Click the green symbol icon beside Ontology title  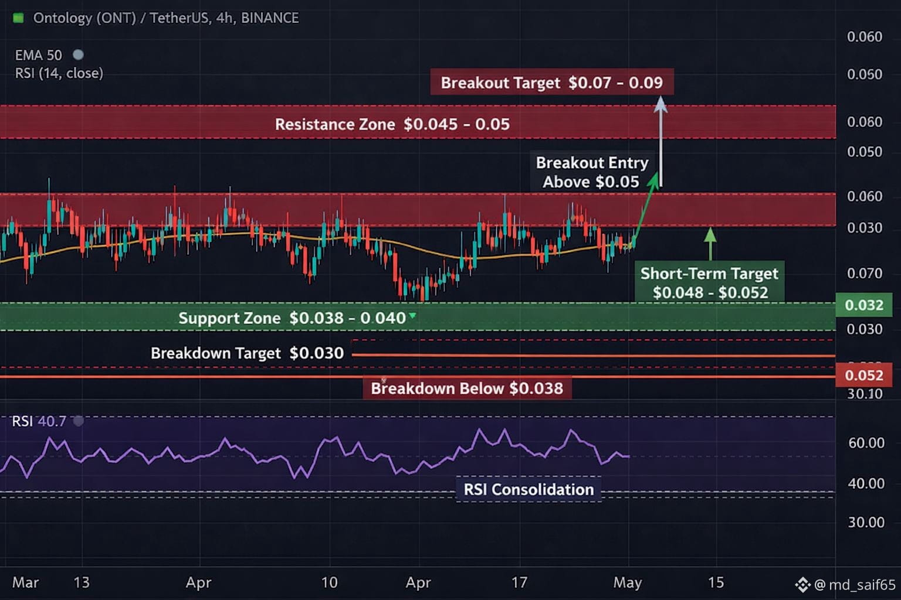pos(18,18)
